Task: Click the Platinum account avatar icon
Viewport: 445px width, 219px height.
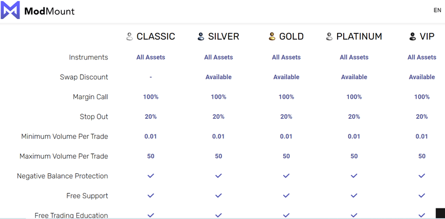Action: click(x=329, y=36)
